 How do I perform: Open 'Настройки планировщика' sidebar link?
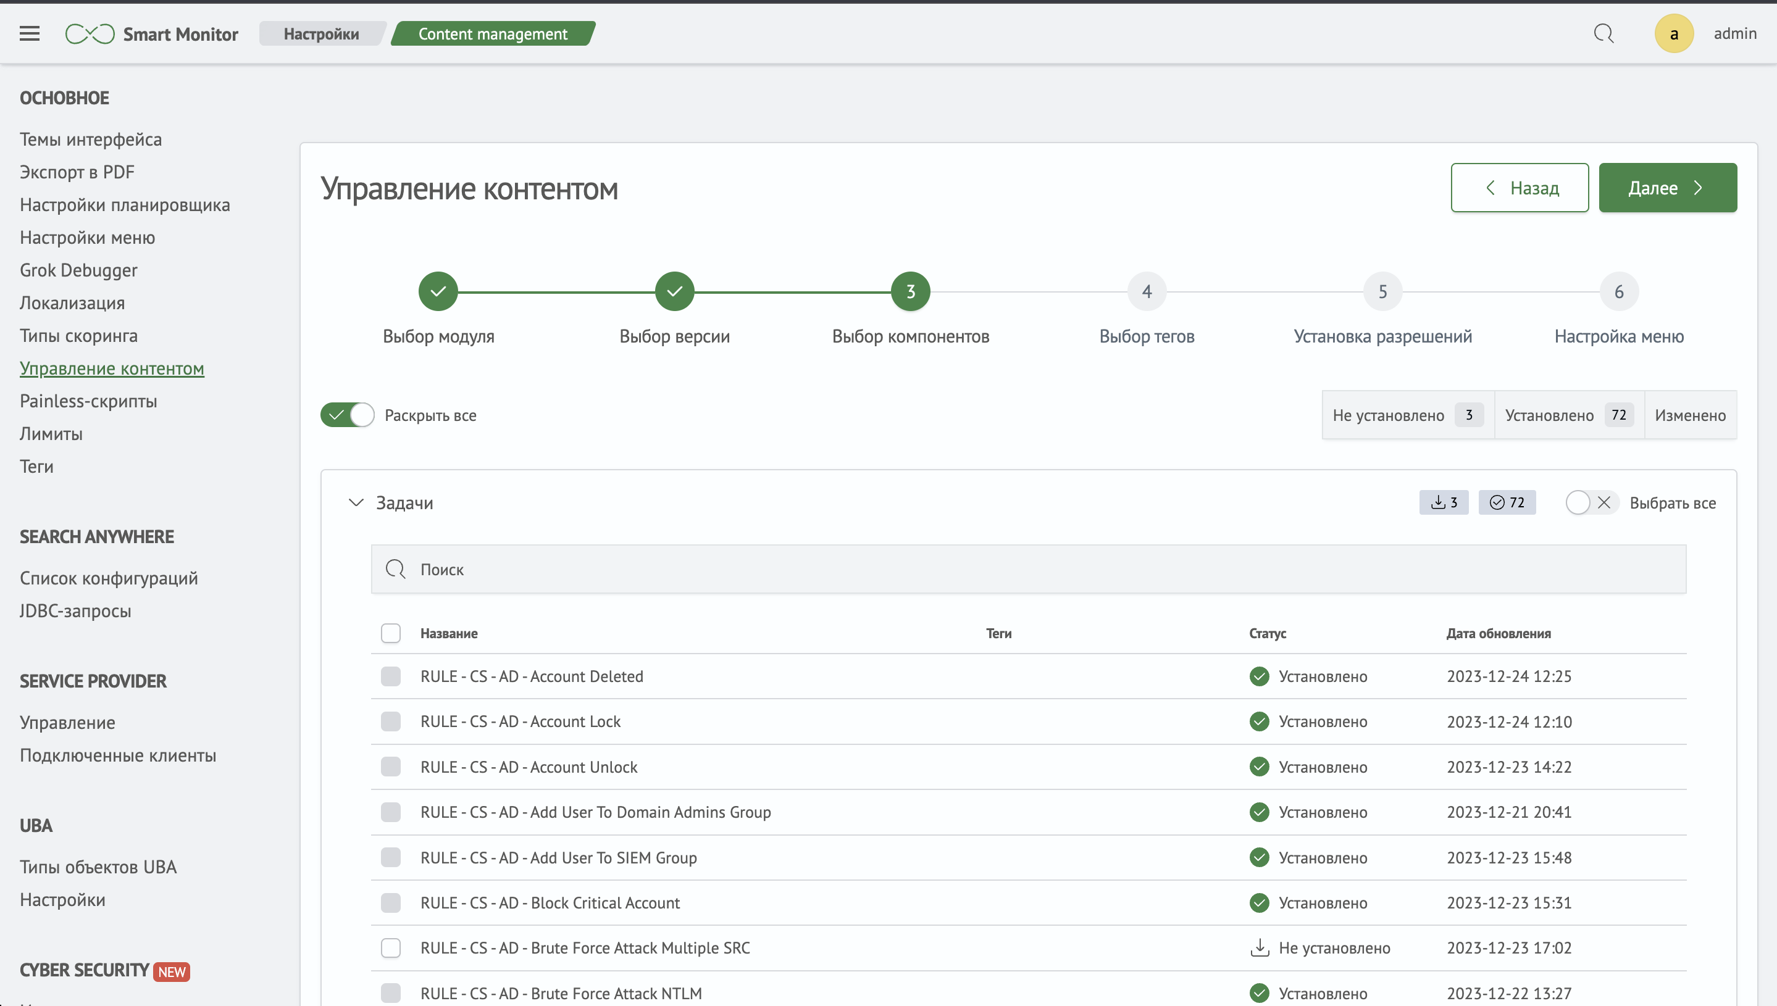pos(124,204)
